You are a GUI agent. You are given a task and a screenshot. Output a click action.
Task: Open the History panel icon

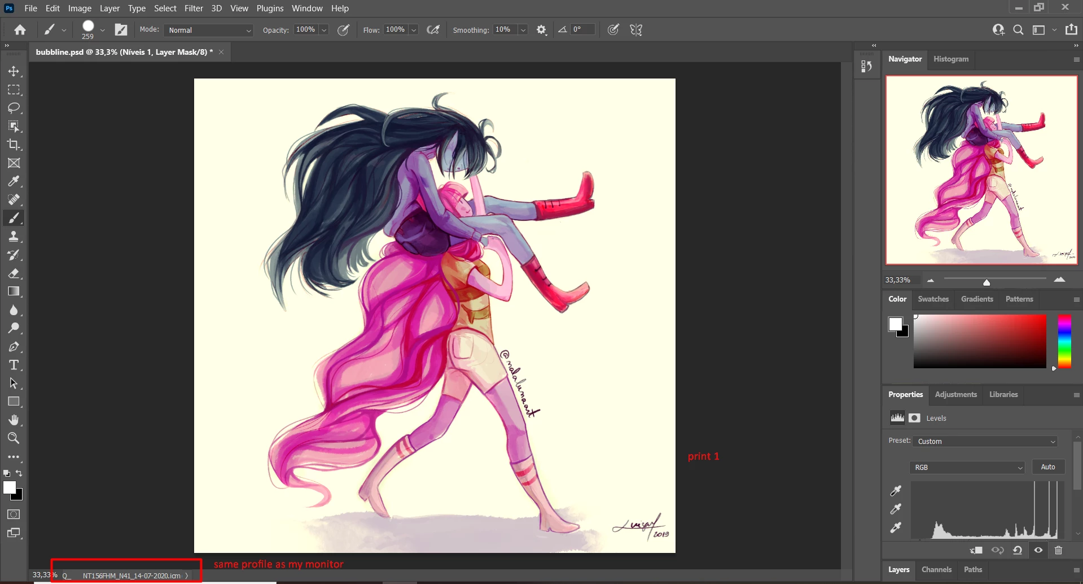coord(867,67)
